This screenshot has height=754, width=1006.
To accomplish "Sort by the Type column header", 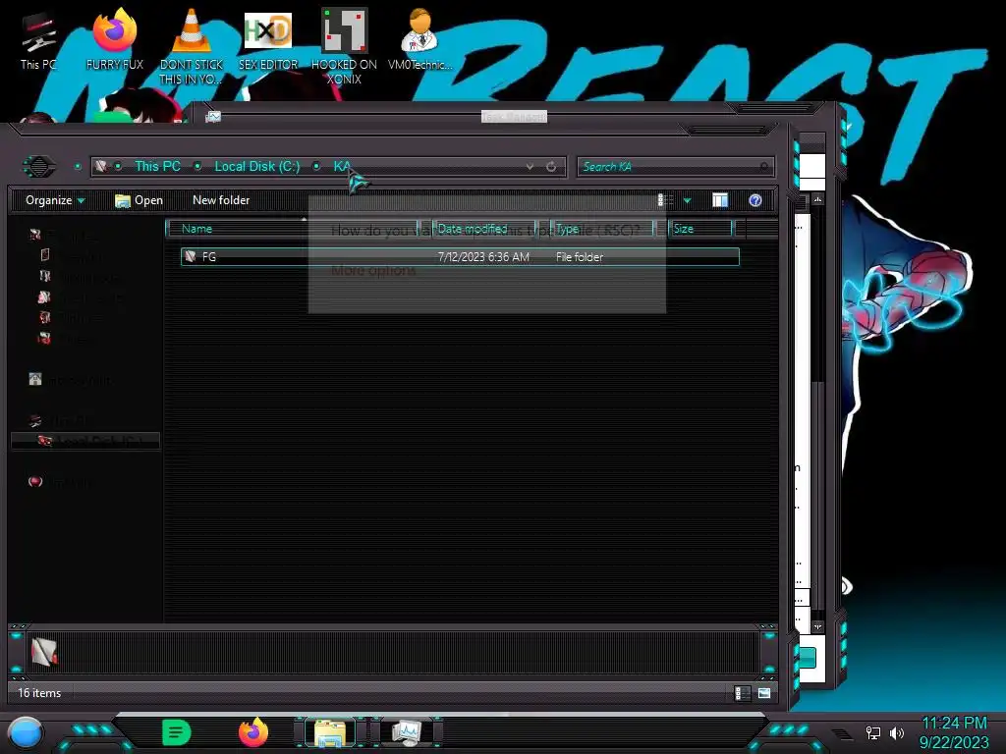I will (603, 229).
